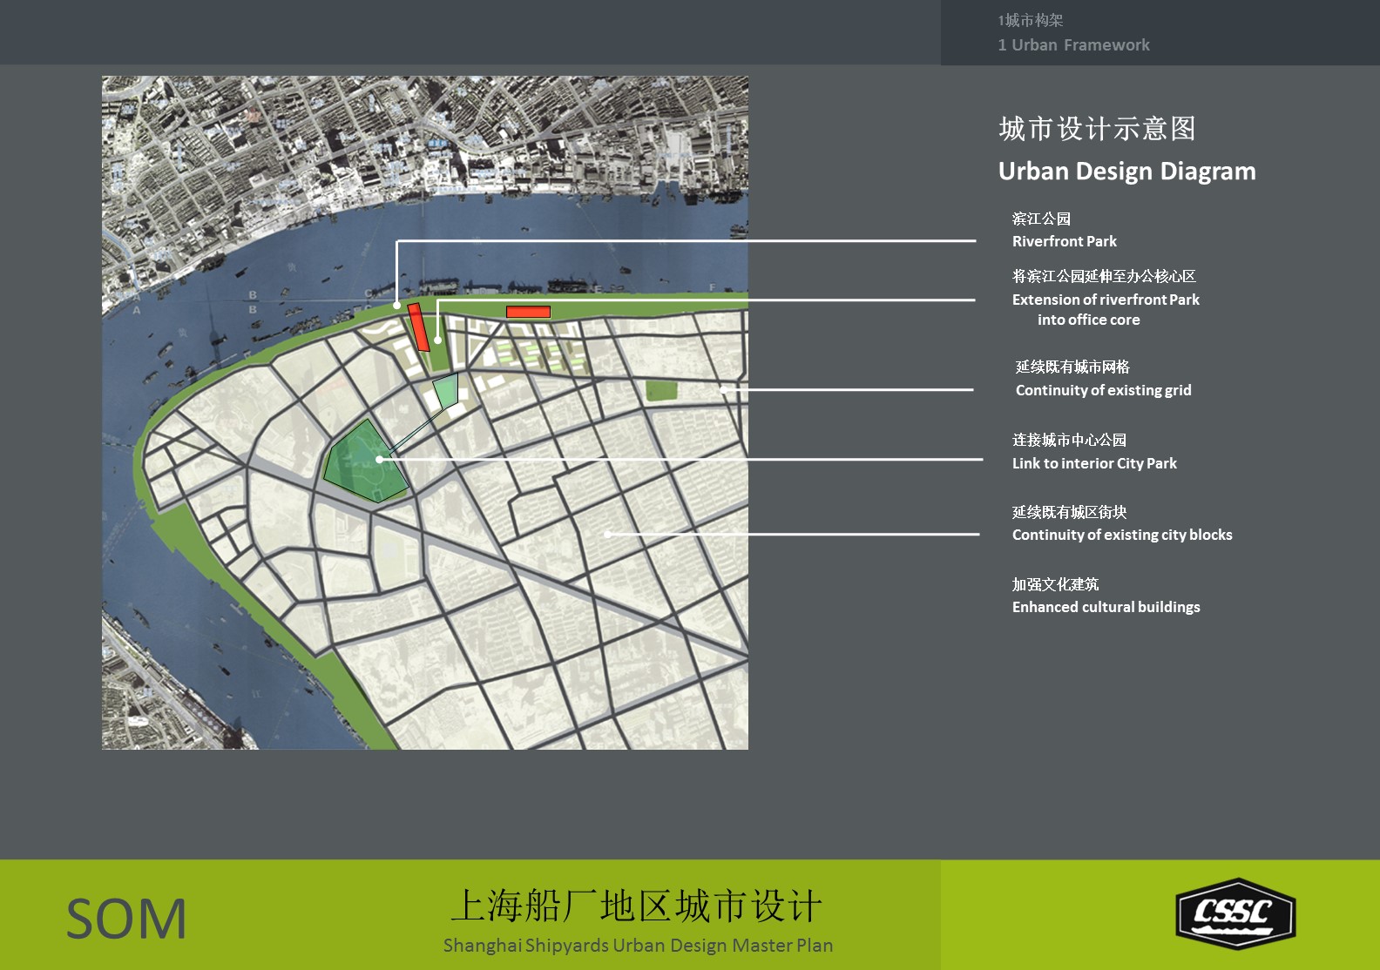Click the SOM logo text
The height and width of the screenshot is (970, 1380).
pos(126,919)
